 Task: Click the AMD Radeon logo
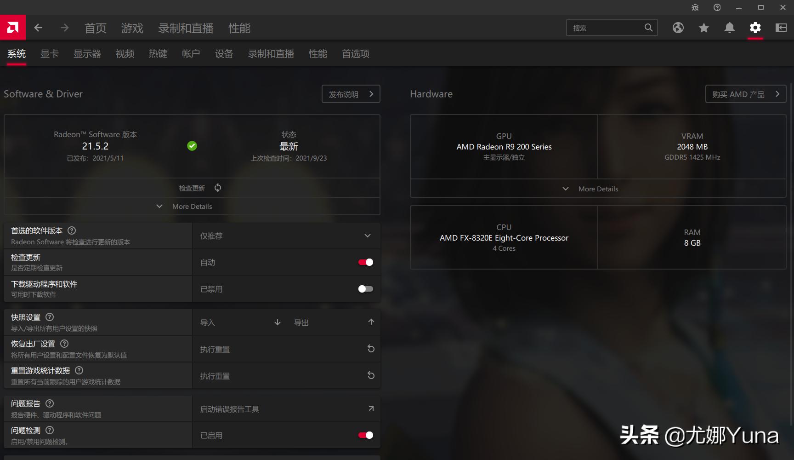[x=12, y=27]
